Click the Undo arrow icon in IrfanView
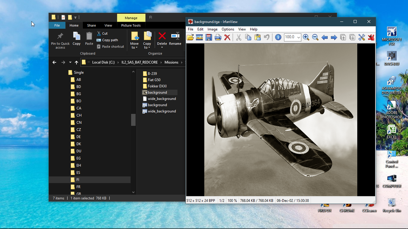The width and height of the screenshot is (408, 229). [267, 38]
